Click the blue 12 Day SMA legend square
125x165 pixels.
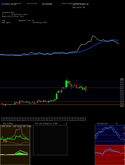tap(2, 4)
